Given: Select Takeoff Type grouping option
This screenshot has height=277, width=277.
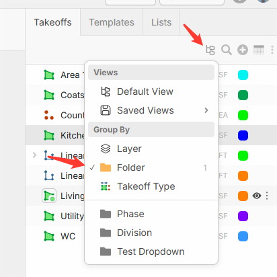Looking at the screenshot, I should (151, 186).
